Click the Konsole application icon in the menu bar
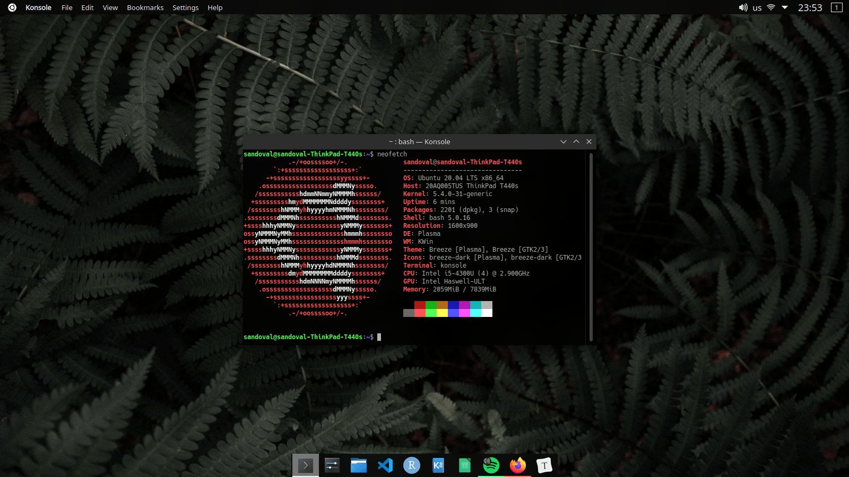Screen dimensions: 849x477 (12, 7)
